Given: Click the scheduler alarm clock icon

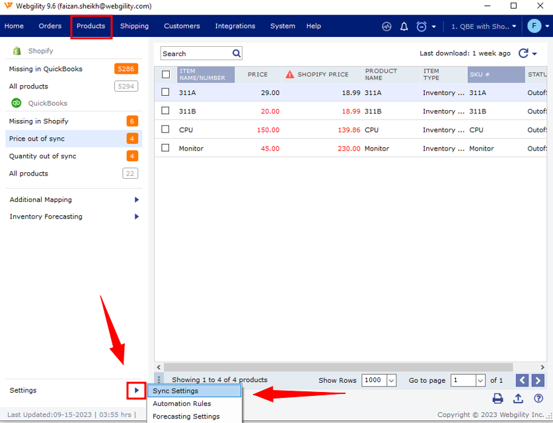Looking at the screenshot, I should pyautogui.click(x=421, y=26).
